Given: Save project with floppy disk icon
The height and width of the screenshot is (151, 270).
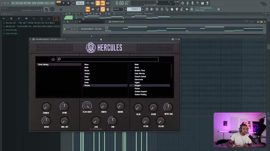Looking at the screenshot, I should [202, 3].
